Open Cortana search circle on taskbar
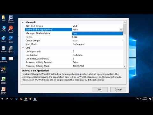153x115 pixels. pos(7,99)
